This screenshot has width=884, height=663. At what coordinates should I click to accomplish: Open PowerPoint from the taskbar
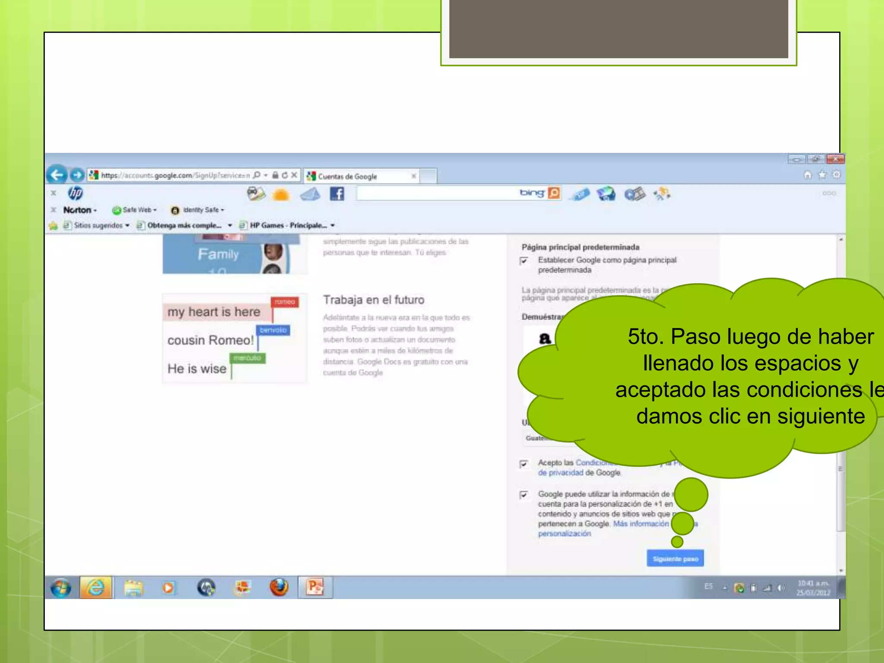[x=315, y=587]
